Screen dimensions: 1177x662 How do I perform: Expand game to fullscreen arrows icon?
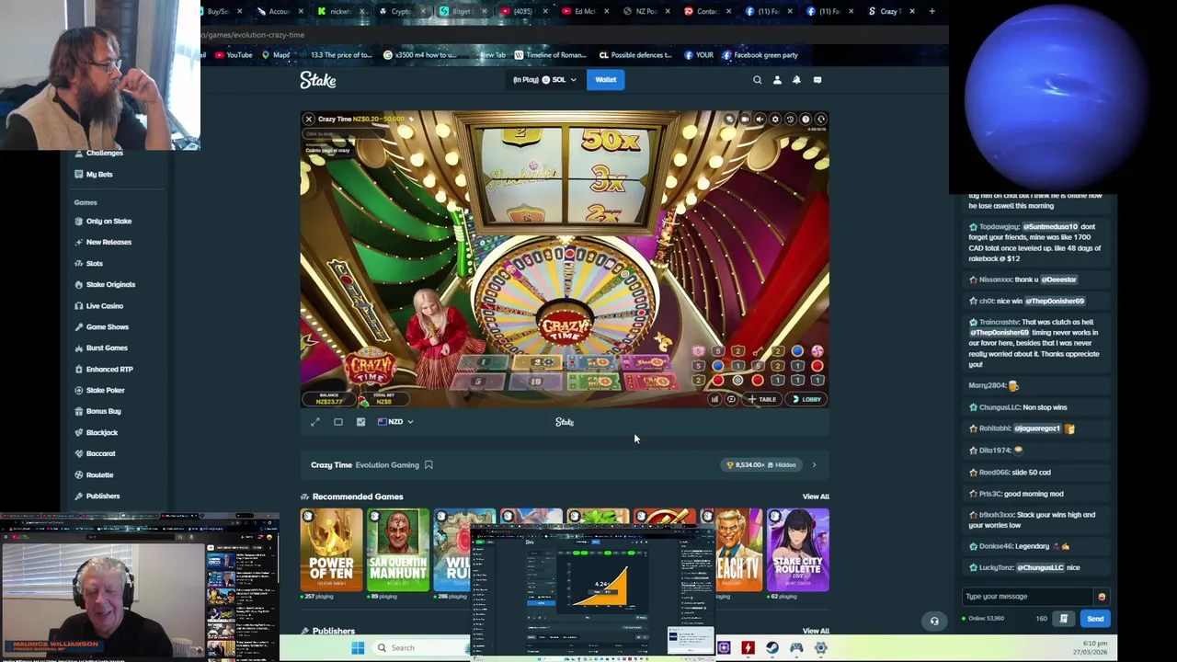pos(315,422)
